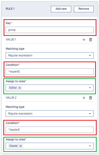
Task: Add a value using Value 1 plus icon
Action: (x=84, y=40)
